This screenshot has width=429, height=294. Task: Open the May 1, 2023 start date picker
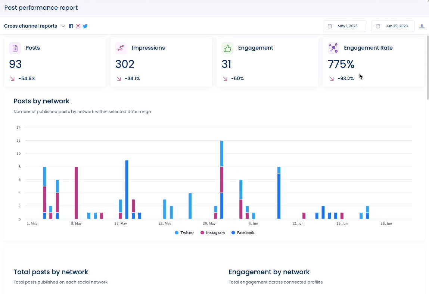pyautogui.click(x=344, y=26)
